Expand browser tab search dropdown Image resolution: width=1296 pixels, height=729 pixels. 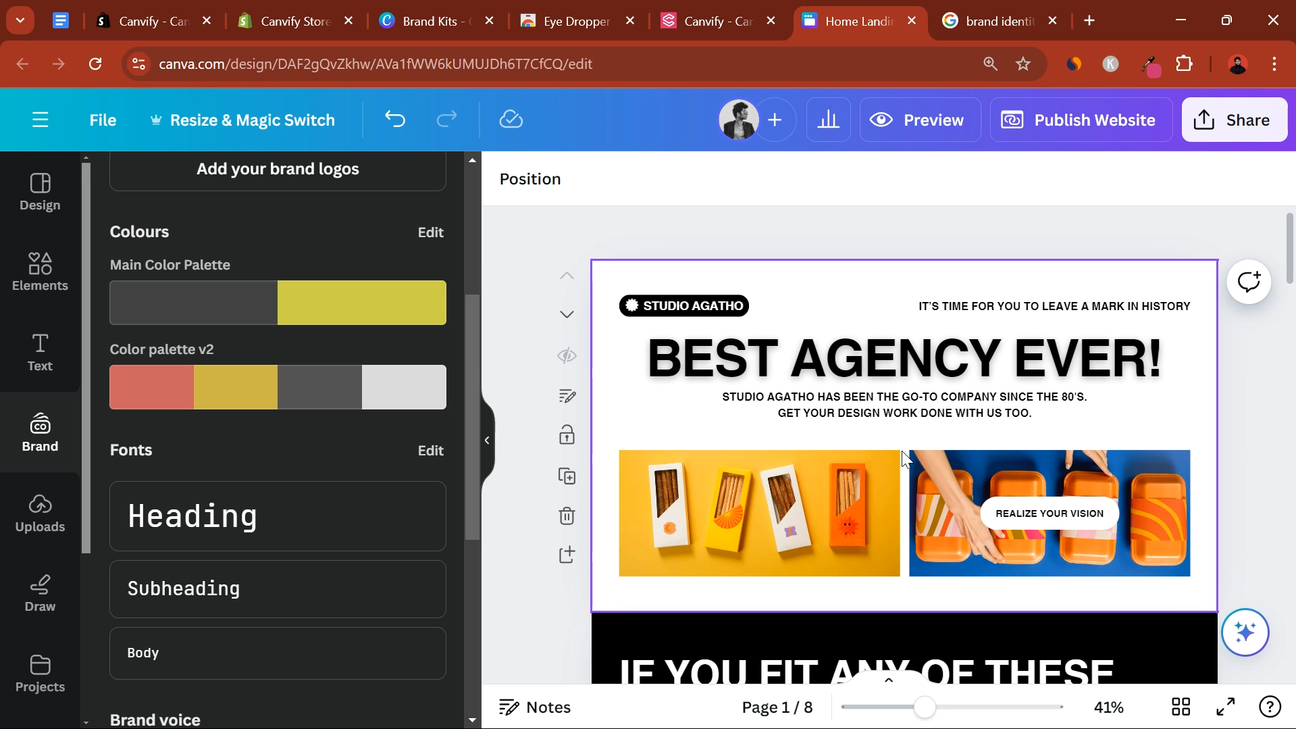tap(20, 20)
